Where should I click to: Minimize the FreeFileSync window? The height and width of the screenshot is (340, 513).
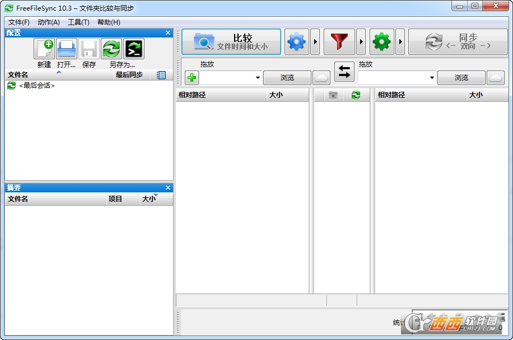coord(459,6)
